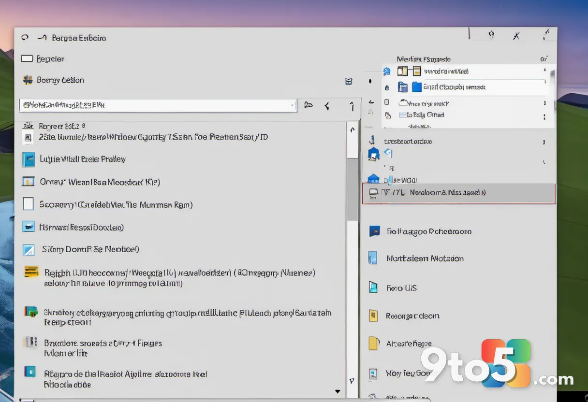Click the blue square icon beside "Sitny DonuR Se Neotioe"
The height and width of the screenshot is (402, 588).
coord(29,250)
